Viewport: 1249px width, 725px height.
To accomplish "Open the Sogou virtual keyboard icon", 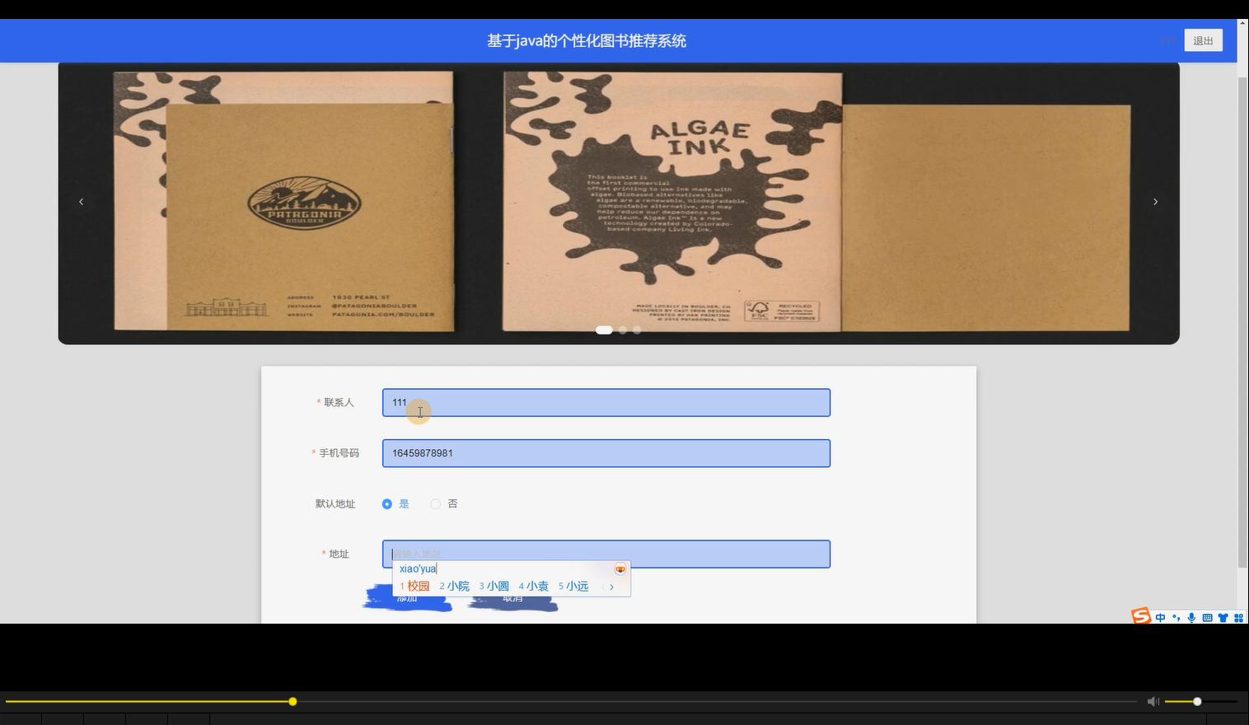I will (x=1208, y=617).
